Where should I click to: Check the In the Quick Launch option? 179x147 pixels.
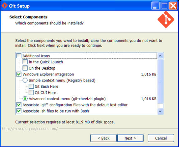tap(25, 62)
